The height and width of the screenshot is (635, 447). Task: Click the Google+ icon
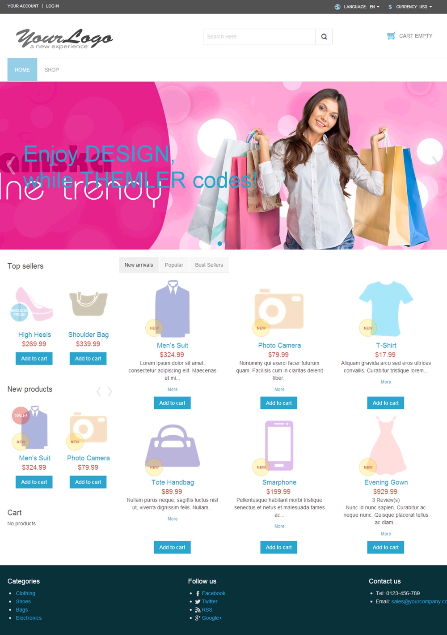198,618
